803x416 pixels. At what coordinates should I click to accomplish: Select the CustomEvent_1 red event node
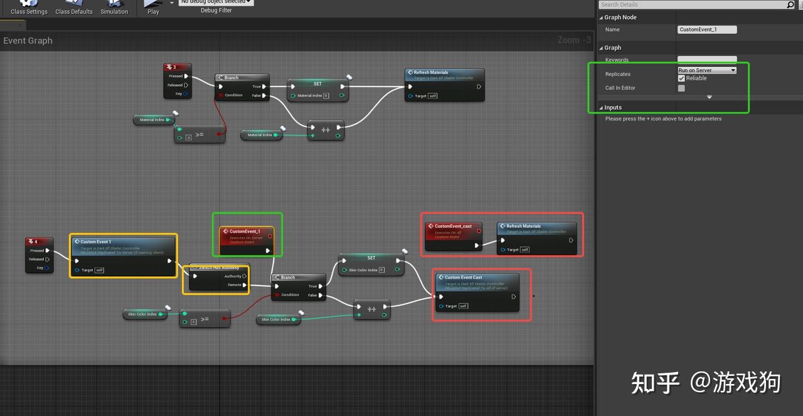(x=247, y=242)
